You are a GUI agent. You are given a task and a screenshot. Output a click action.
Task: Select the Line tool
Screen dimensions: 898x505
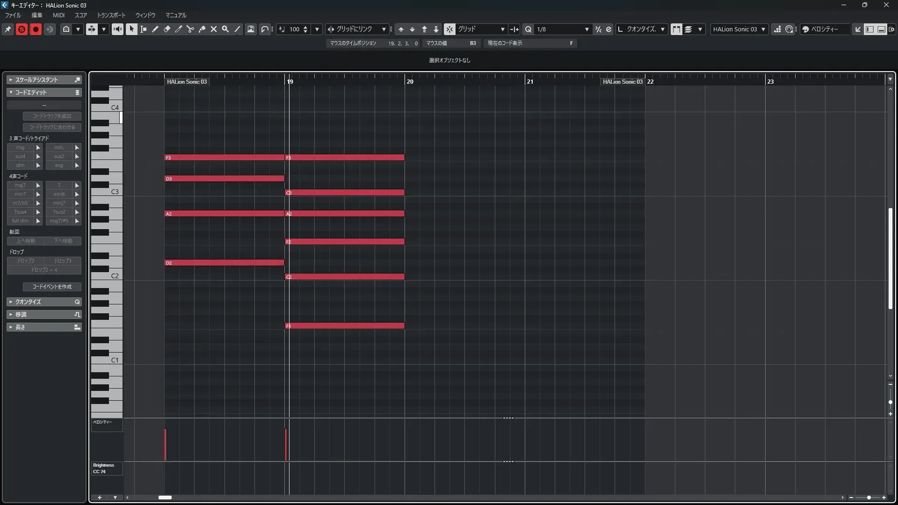tap(238, 29)
